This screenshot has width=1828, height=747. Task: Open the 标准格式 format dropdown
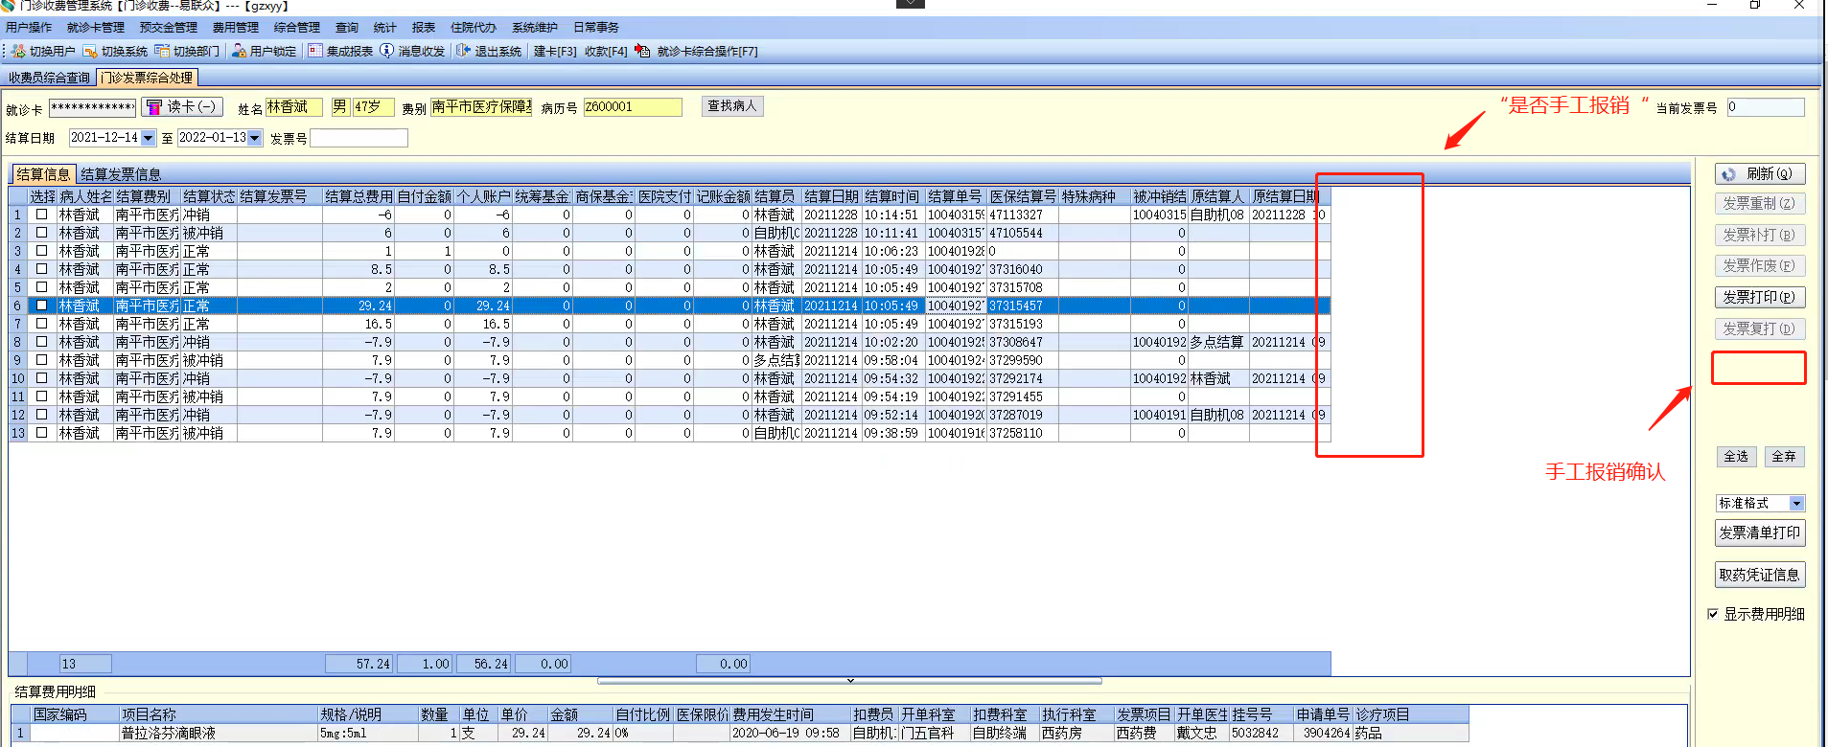pos(1797,504)
